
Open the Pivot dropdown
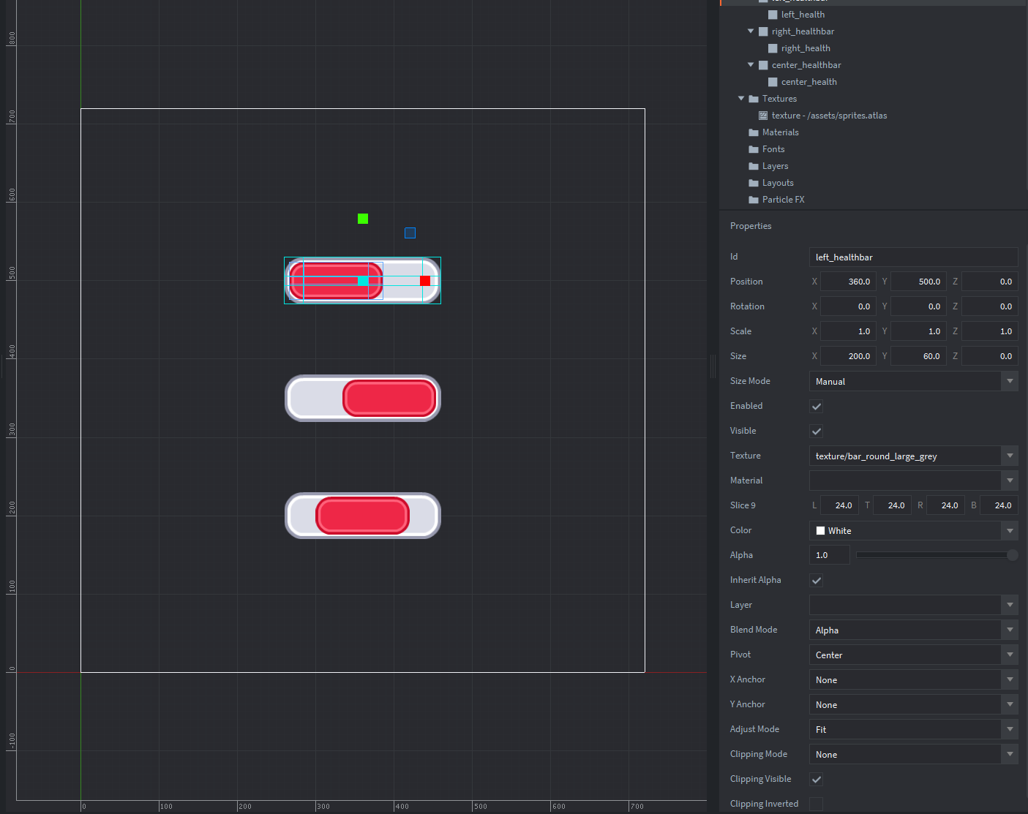click(x=914, y=655)
